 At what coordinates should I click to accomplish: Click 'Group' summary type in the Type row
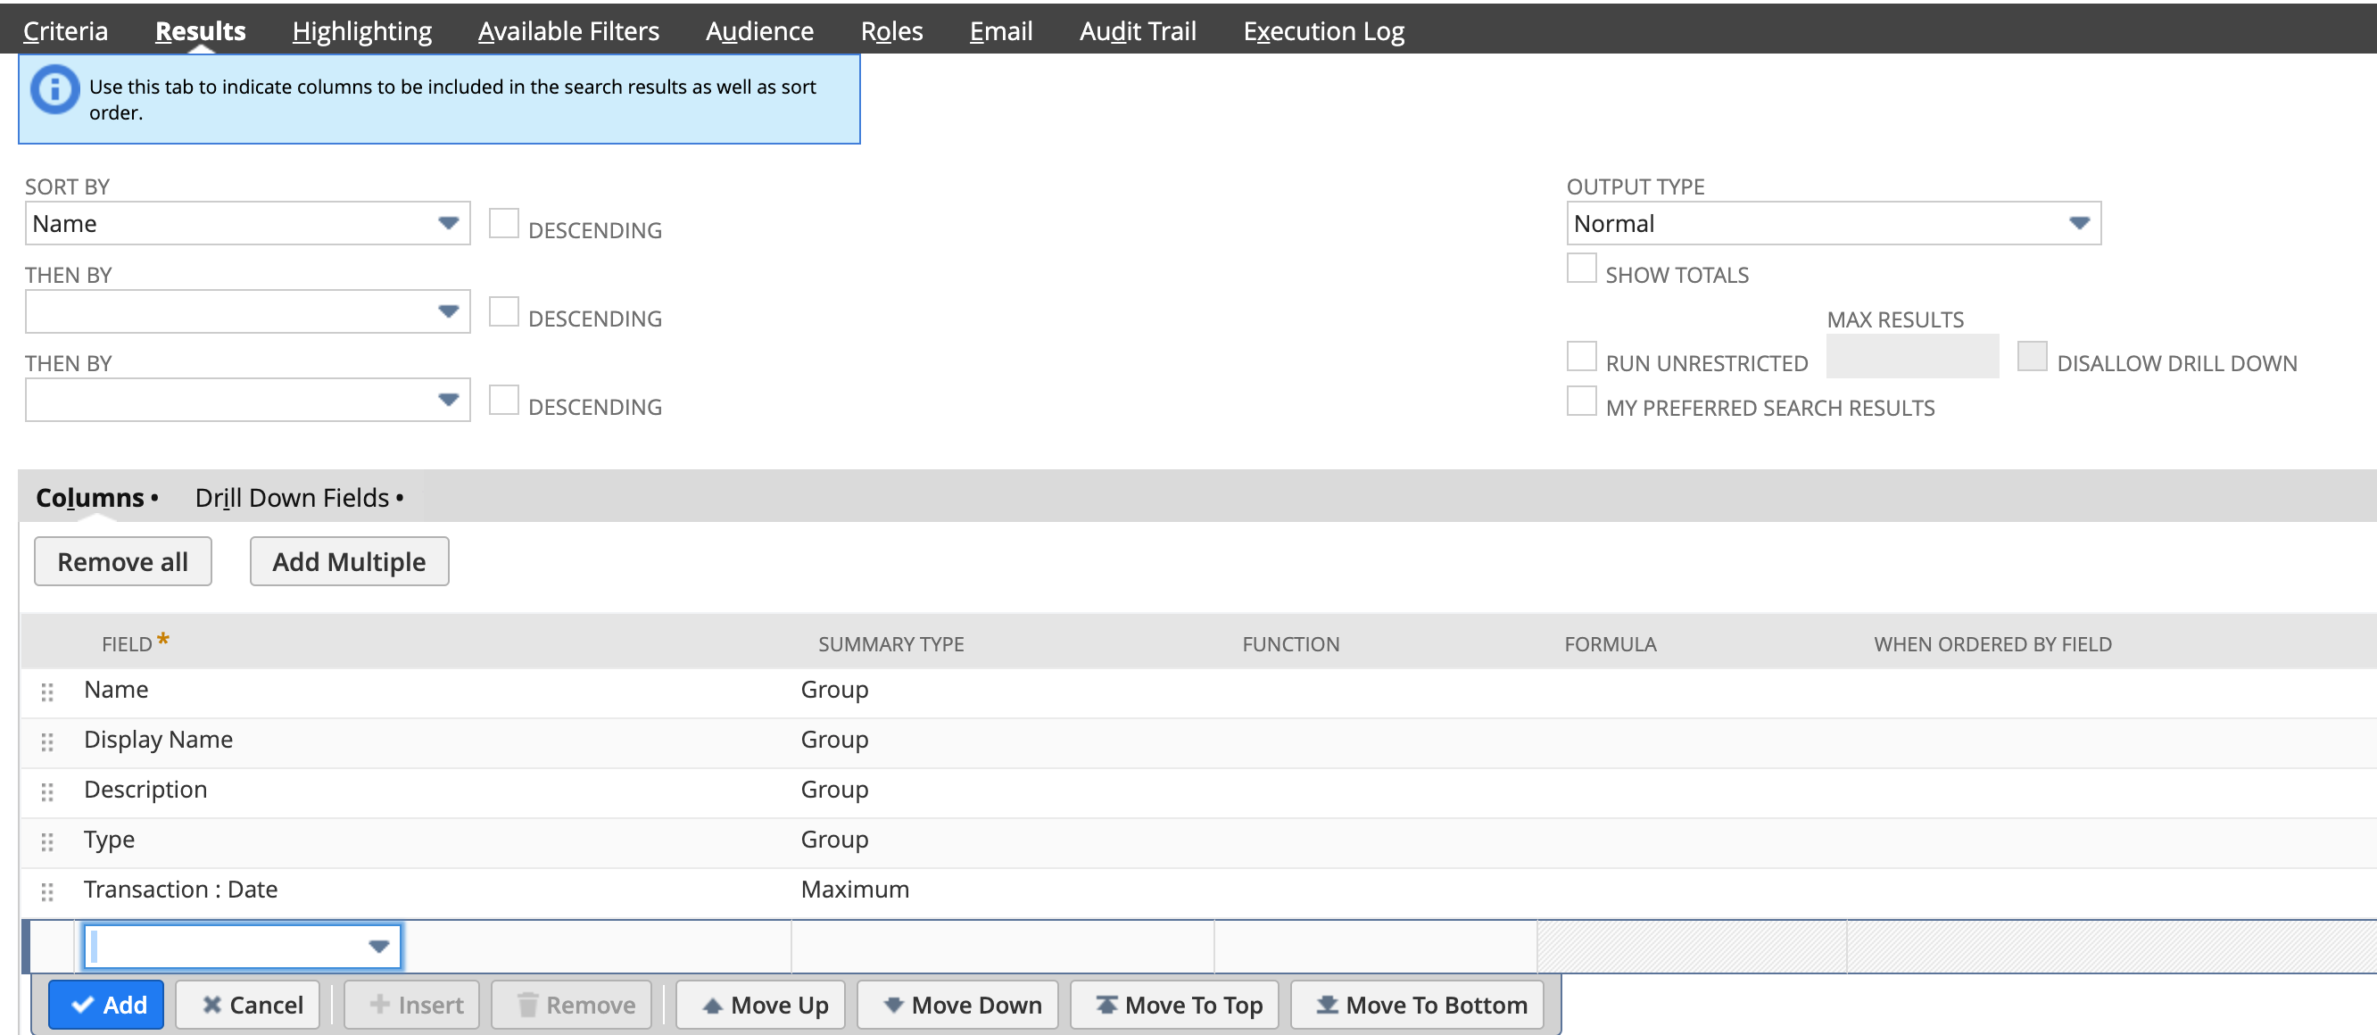pos(834,840)
